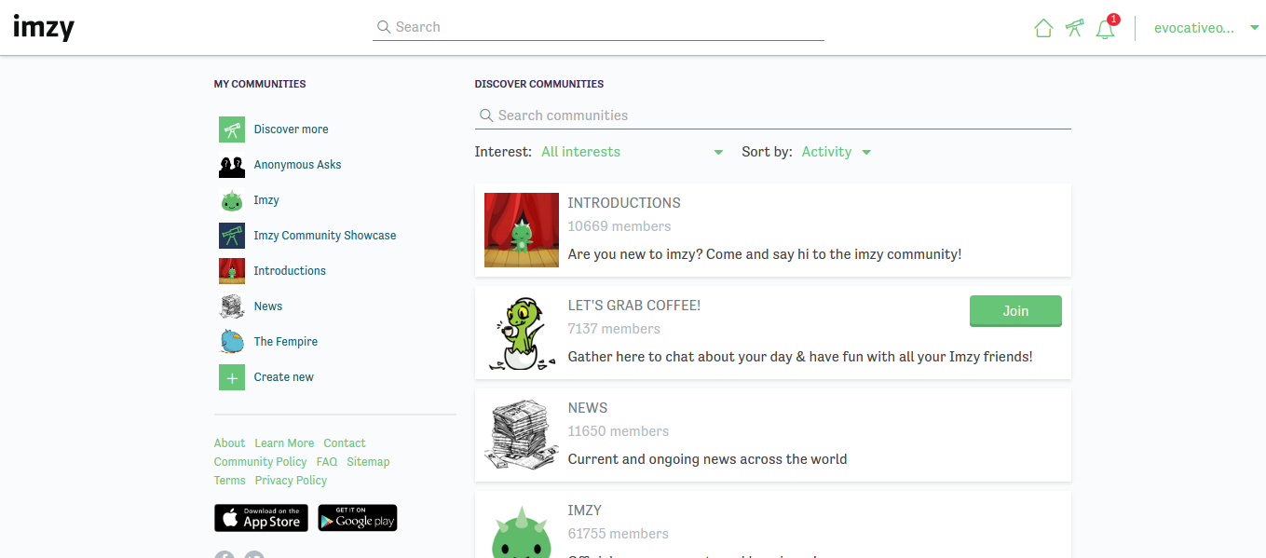Open the Learn More footer link

284,443
